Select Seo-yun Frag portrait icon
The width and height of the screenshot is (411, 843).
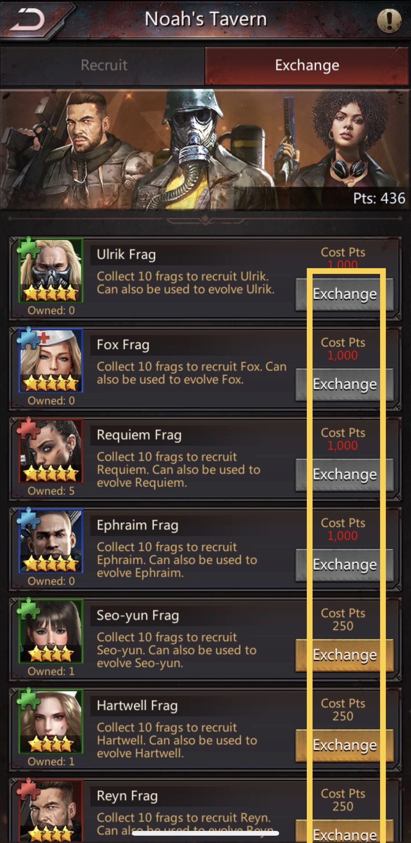point(50,632)
